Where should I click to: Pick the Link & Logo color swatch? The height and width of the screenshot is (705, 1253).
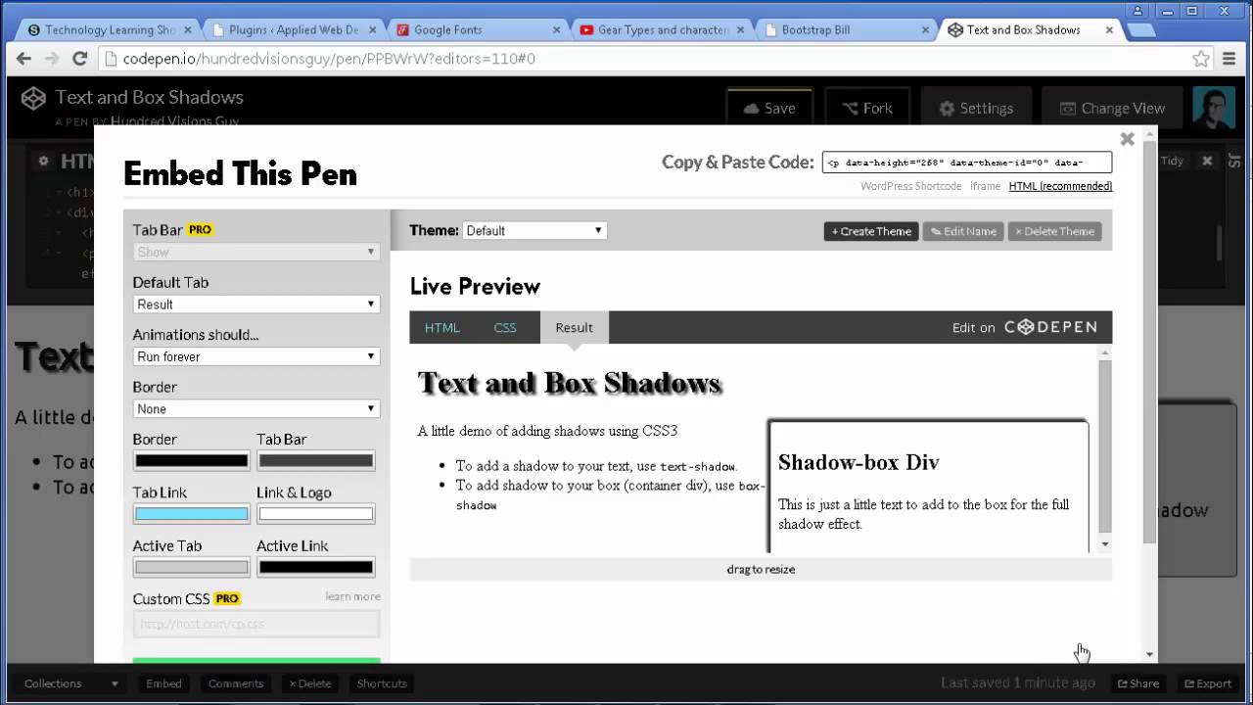(x=316, y=514)
